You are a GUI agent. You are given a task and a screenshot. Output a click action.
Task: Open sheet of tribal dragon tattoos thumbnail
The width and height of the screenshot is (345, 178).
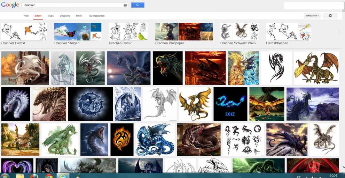(243, 140)
